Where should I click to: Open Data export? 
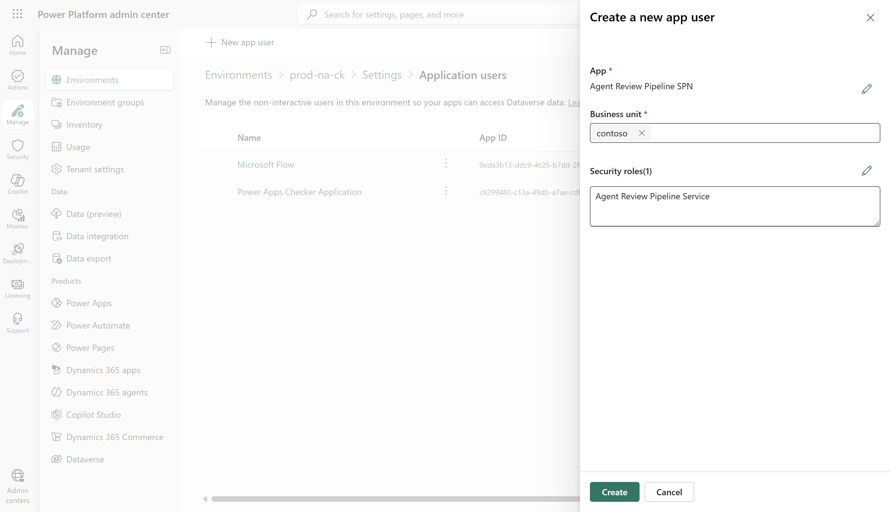(110, 258)
